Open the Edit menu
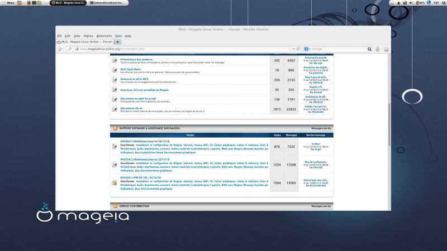The width and height of the screenshot is (447, 251). tap(68, 36)
